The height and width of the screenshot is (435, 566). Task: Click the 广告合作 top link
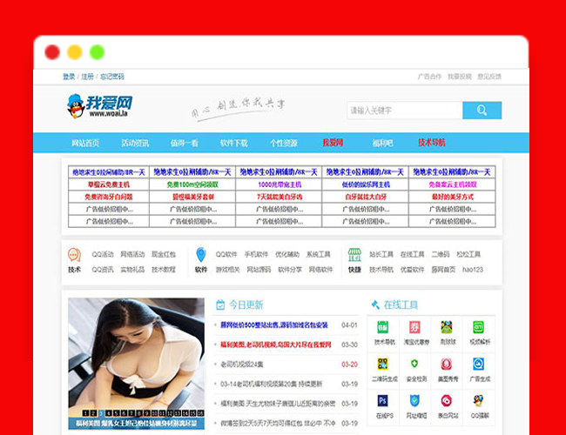point(429,77)
